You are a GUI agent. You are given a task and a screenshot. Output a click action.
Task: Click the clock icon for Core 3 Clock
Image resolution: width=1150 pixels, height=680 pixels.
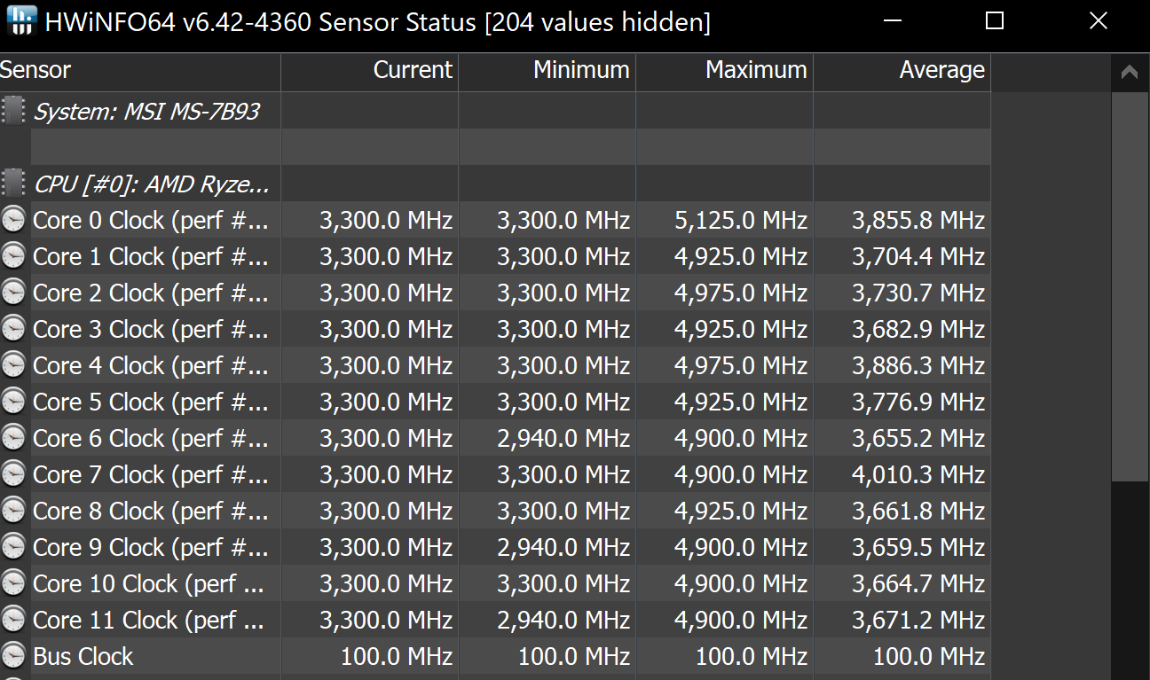click(x=13, y=329)
